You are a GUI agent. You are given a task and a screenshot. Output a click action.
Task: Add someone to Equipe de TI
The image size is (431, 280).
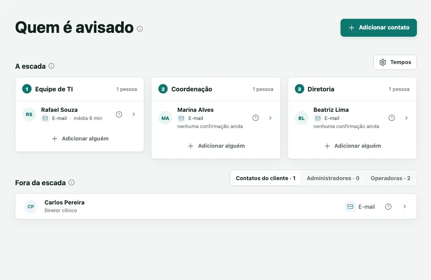(x=80, y=139)
